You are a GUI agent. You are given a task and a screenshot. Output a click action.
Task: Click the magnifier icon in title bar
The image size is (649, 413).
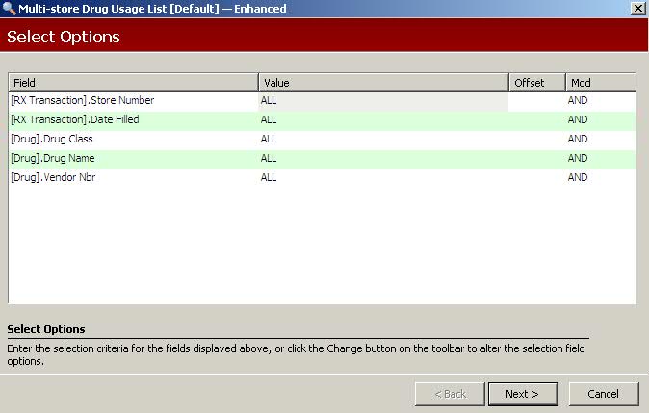(x=9, y=9)
